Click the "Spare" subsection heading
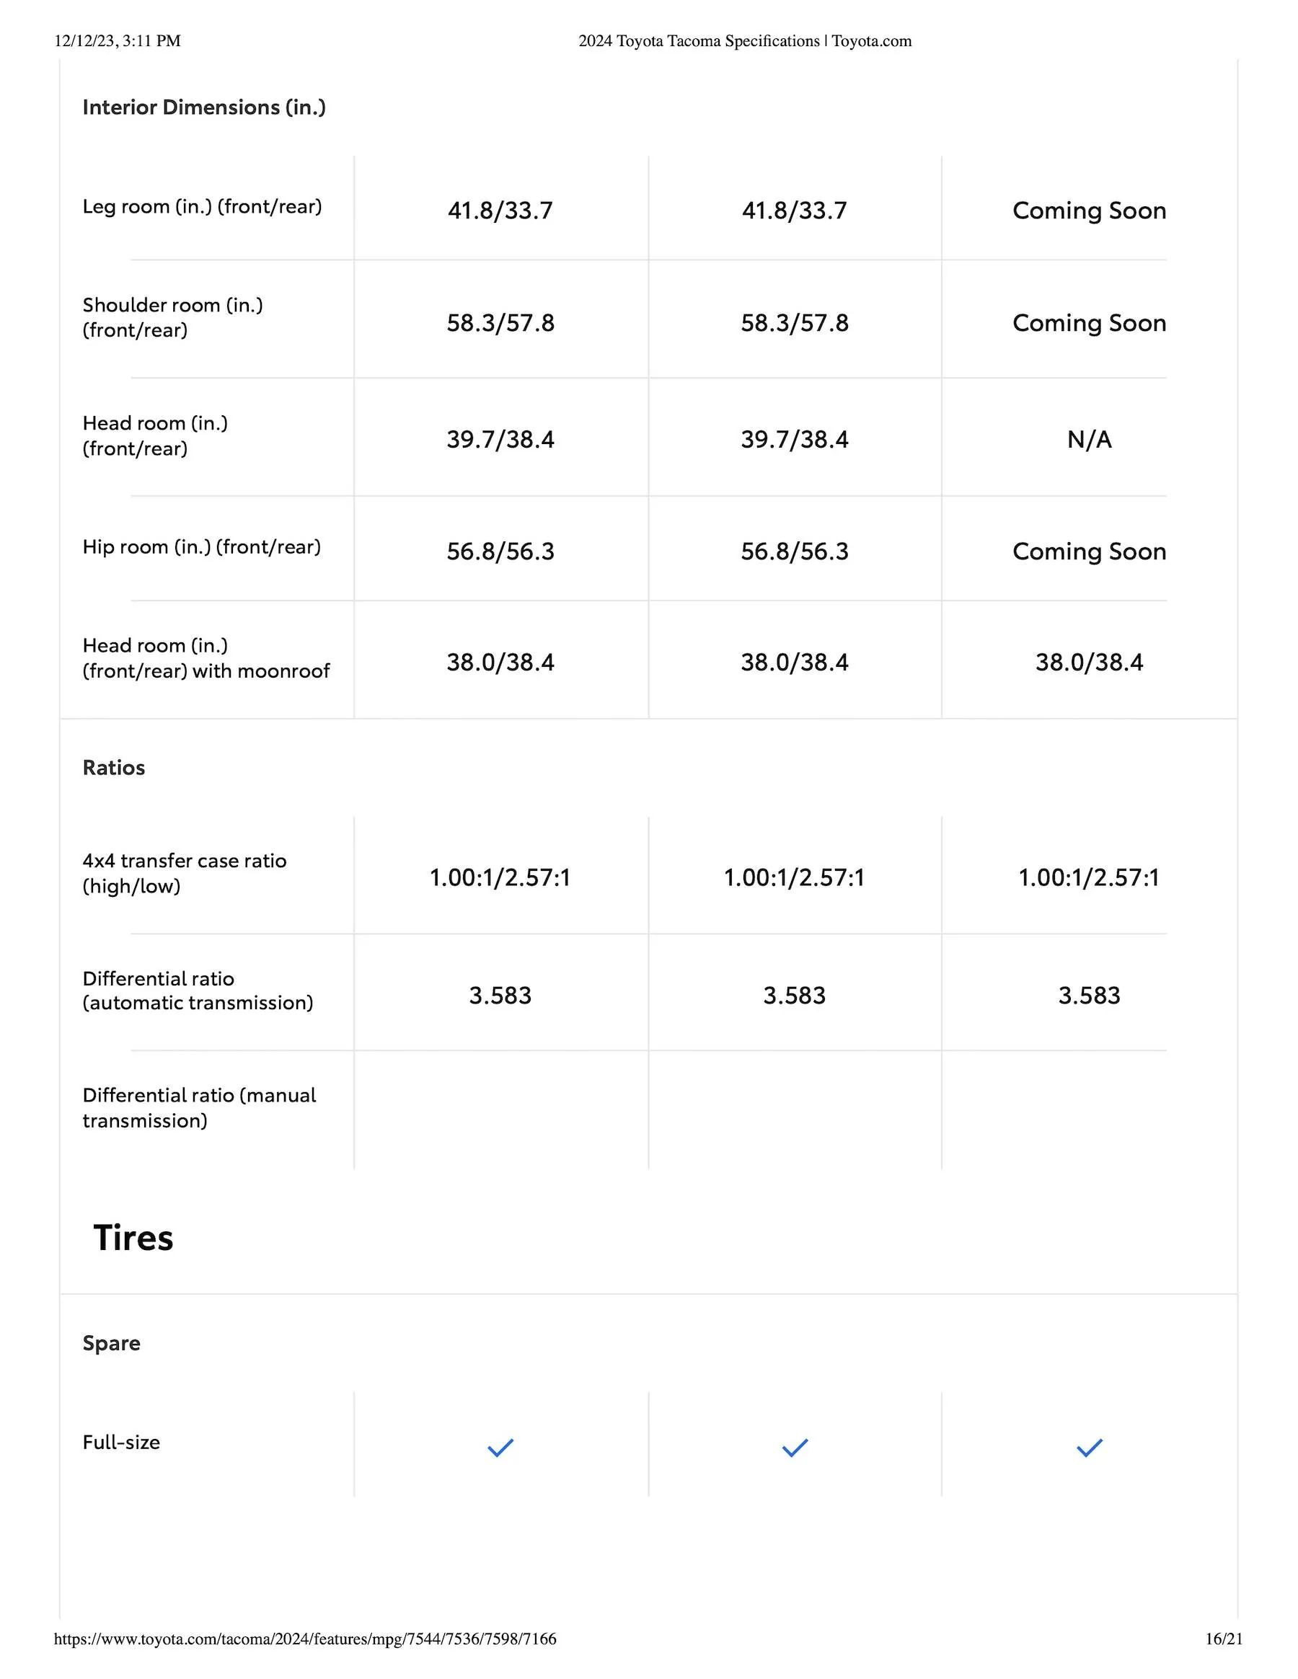The height and width of the screenshot is (1679, 1298). click(x=112, y=1343)
